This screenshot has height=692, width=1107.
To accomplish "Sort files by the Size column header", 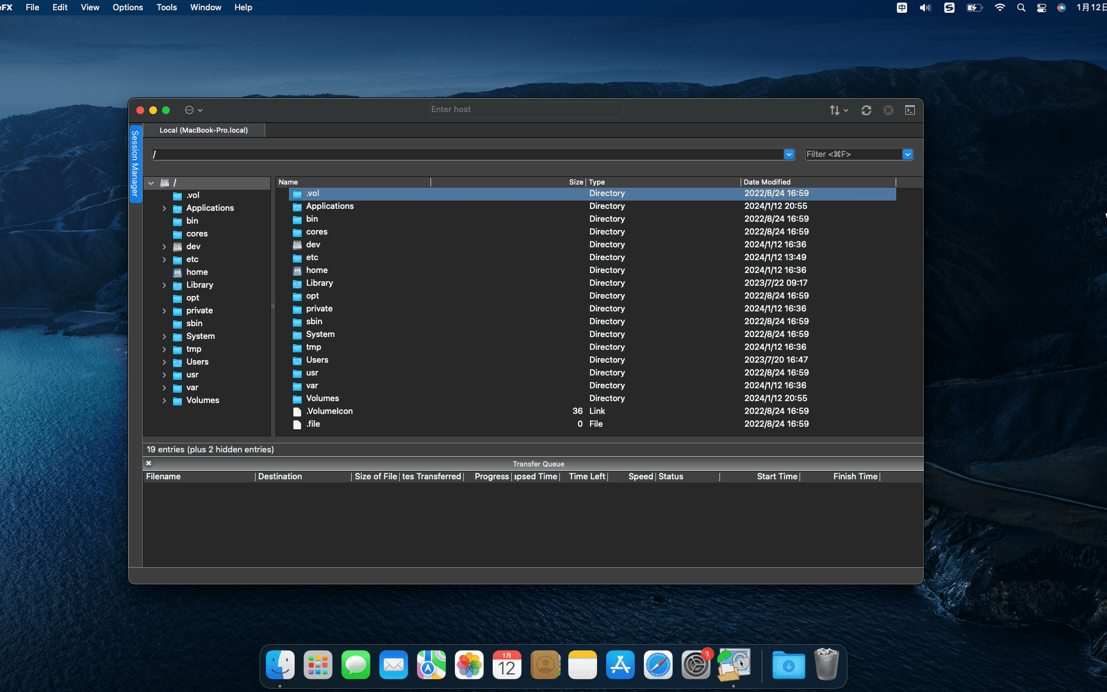I will click(575, 182).
